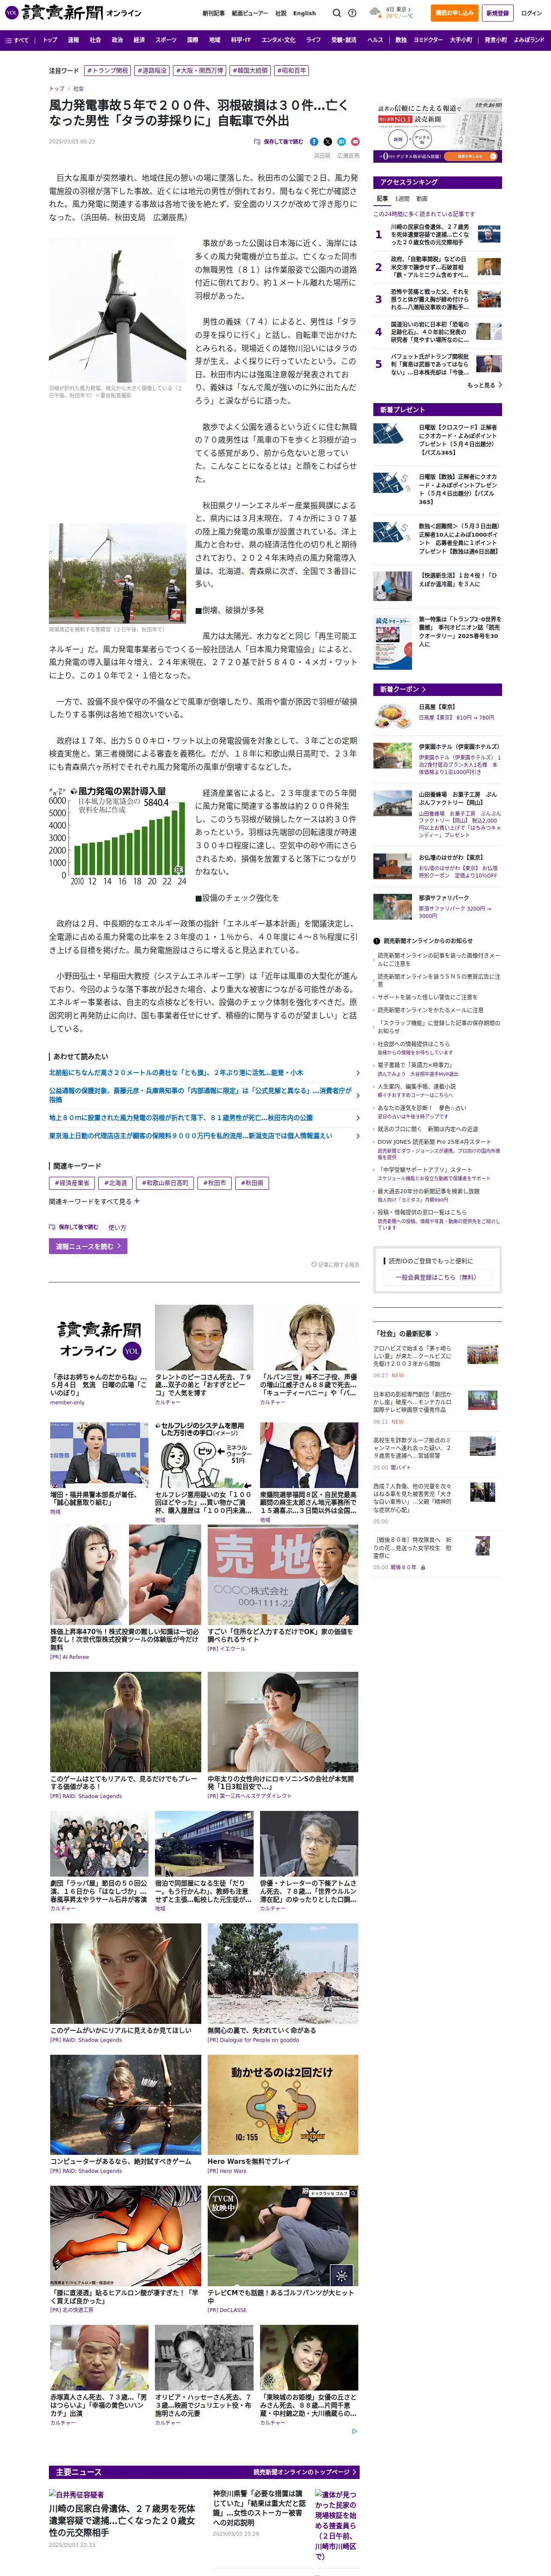Select the #北海道 related keyword tag
551x2576 pixels.
click(116, 1182)
